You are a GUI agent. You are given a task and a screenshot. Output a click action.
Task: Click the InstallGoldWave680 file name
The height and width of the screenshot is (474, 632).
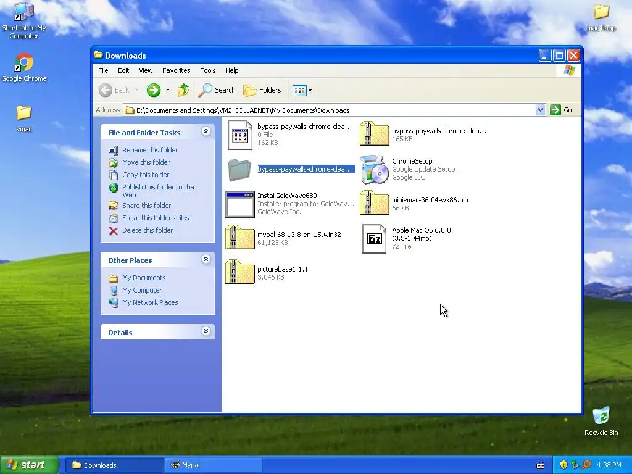[x=287, y=196]
